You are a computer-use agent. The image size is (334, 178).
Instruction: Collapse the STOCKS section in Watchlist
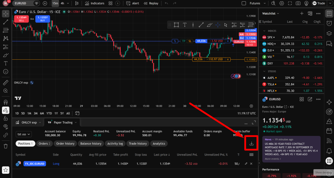click(264, 71)
